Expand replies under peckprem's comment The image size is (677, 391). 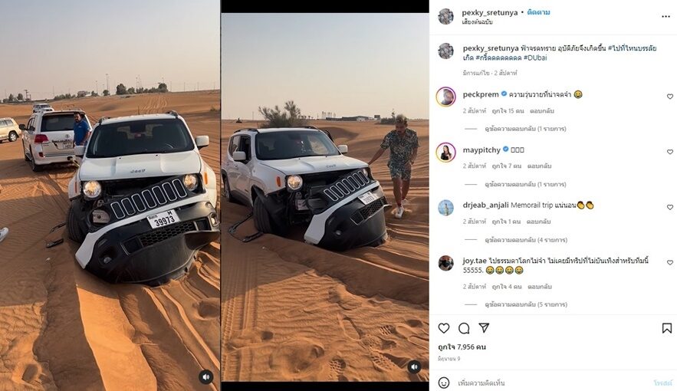tap(525, 129)
